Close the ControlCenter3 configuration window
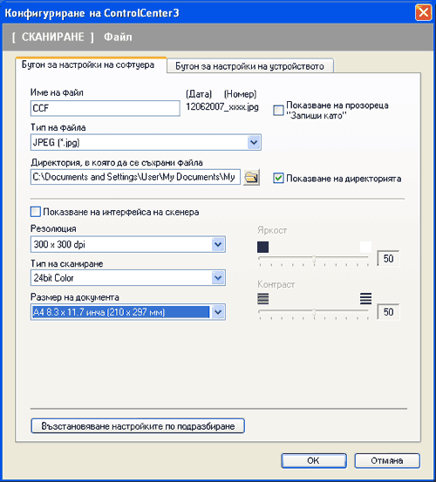This screenshot has width=436, height=482. tap(424, 13)
